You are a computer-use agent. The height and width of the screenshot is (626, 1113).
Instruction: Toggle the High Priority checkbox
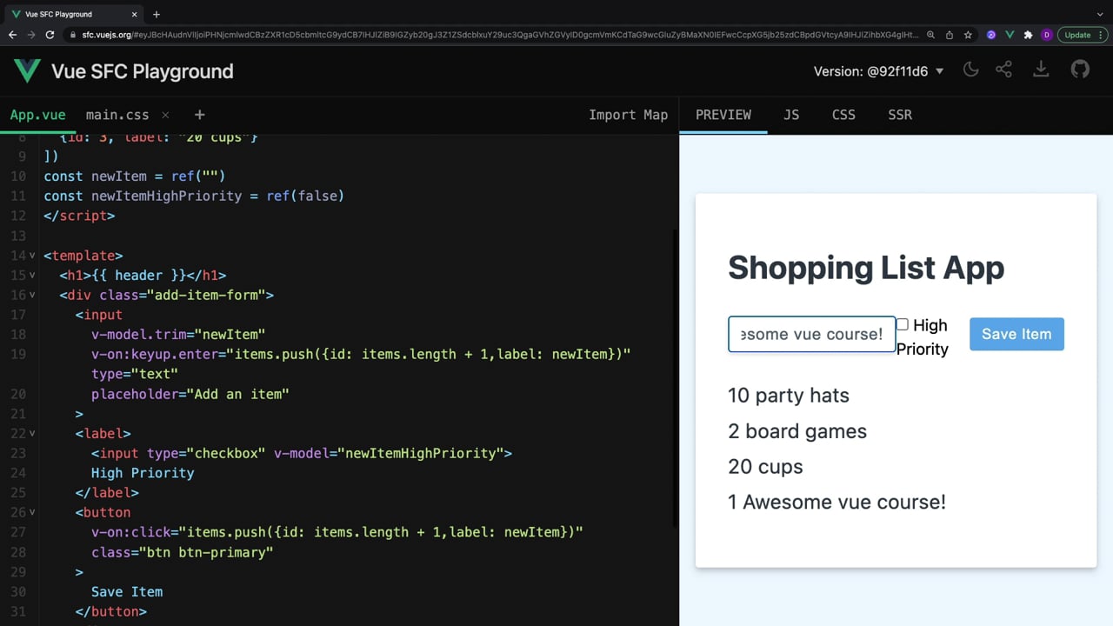point(903,324)
